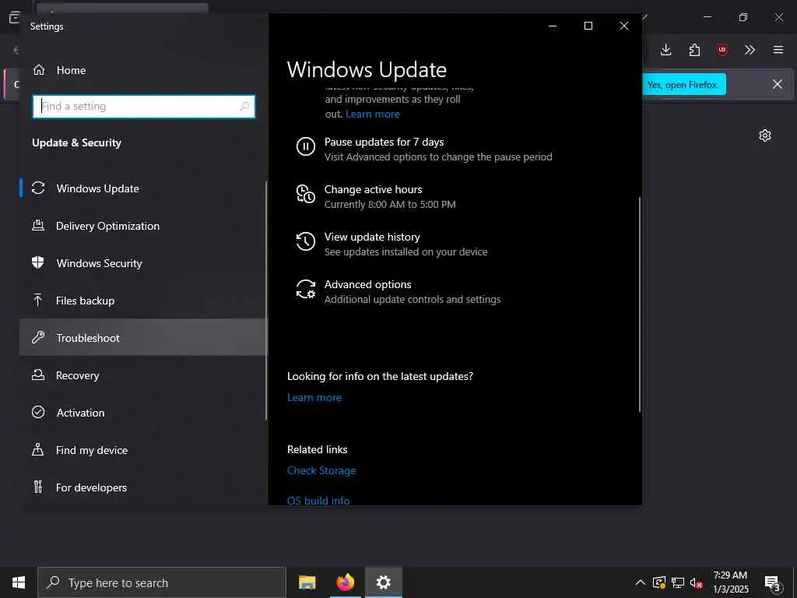Click the gear-arrows icon beside Advanced options

coord(305,289)
